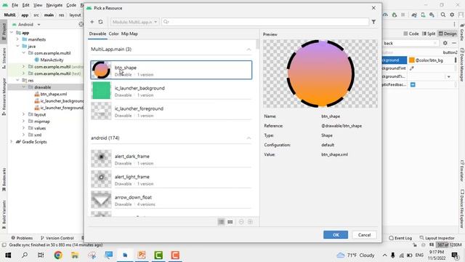The height and width of the screenshot is (262, 465).
Task: Expand Gradle Scripts node
Action: click(x=12, y=142)
